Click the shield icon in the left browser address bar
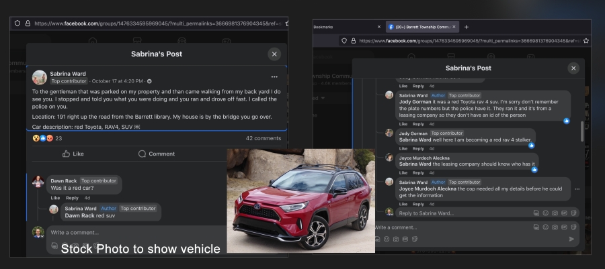 pyautogui.click(x=17, y=23)
